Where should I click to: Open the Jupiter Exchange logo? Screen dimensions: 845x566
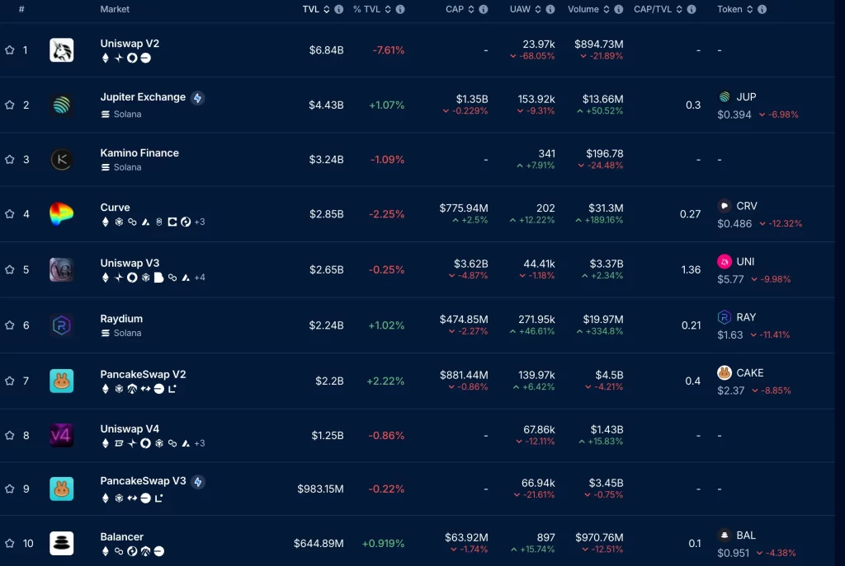[x=61, y=105]
